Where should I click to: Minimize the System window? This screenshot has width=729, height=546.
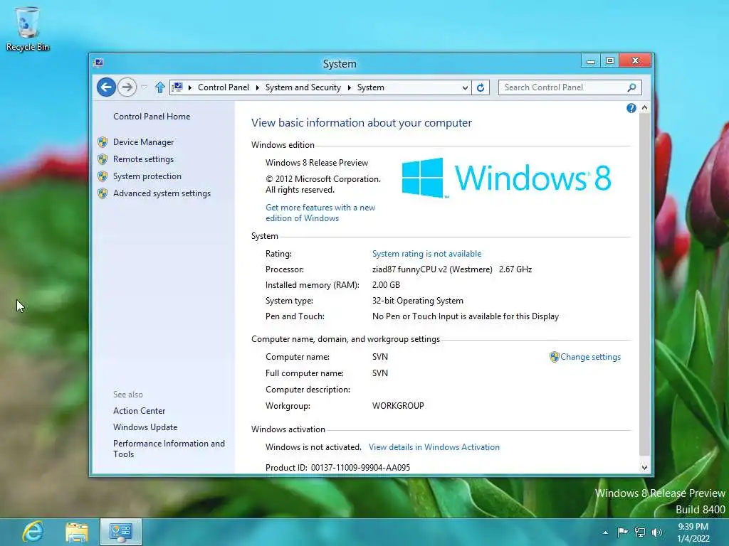coord(591,61)
